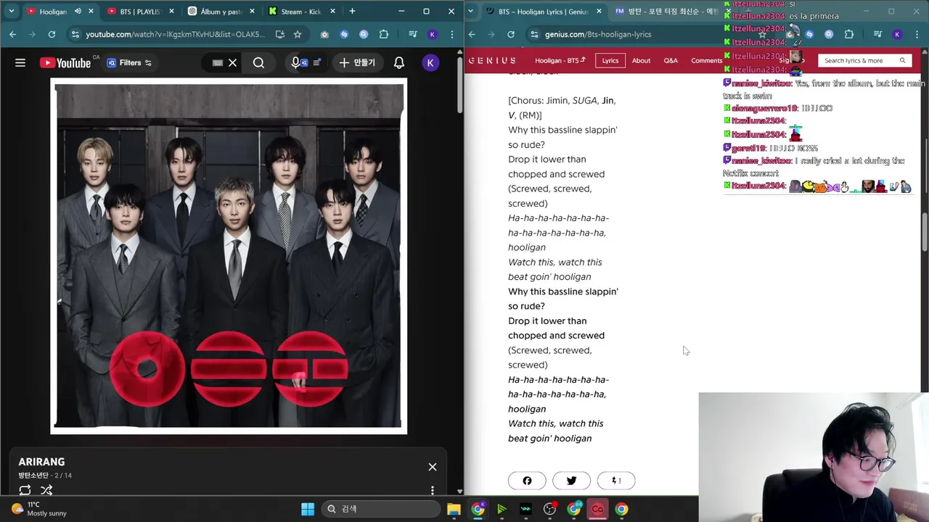View site information for genius.com
Viewport: 929px width, 522px height.
[x=534, y=34]
